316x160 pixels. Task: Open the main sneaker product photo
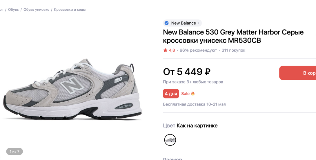[72, 90]
